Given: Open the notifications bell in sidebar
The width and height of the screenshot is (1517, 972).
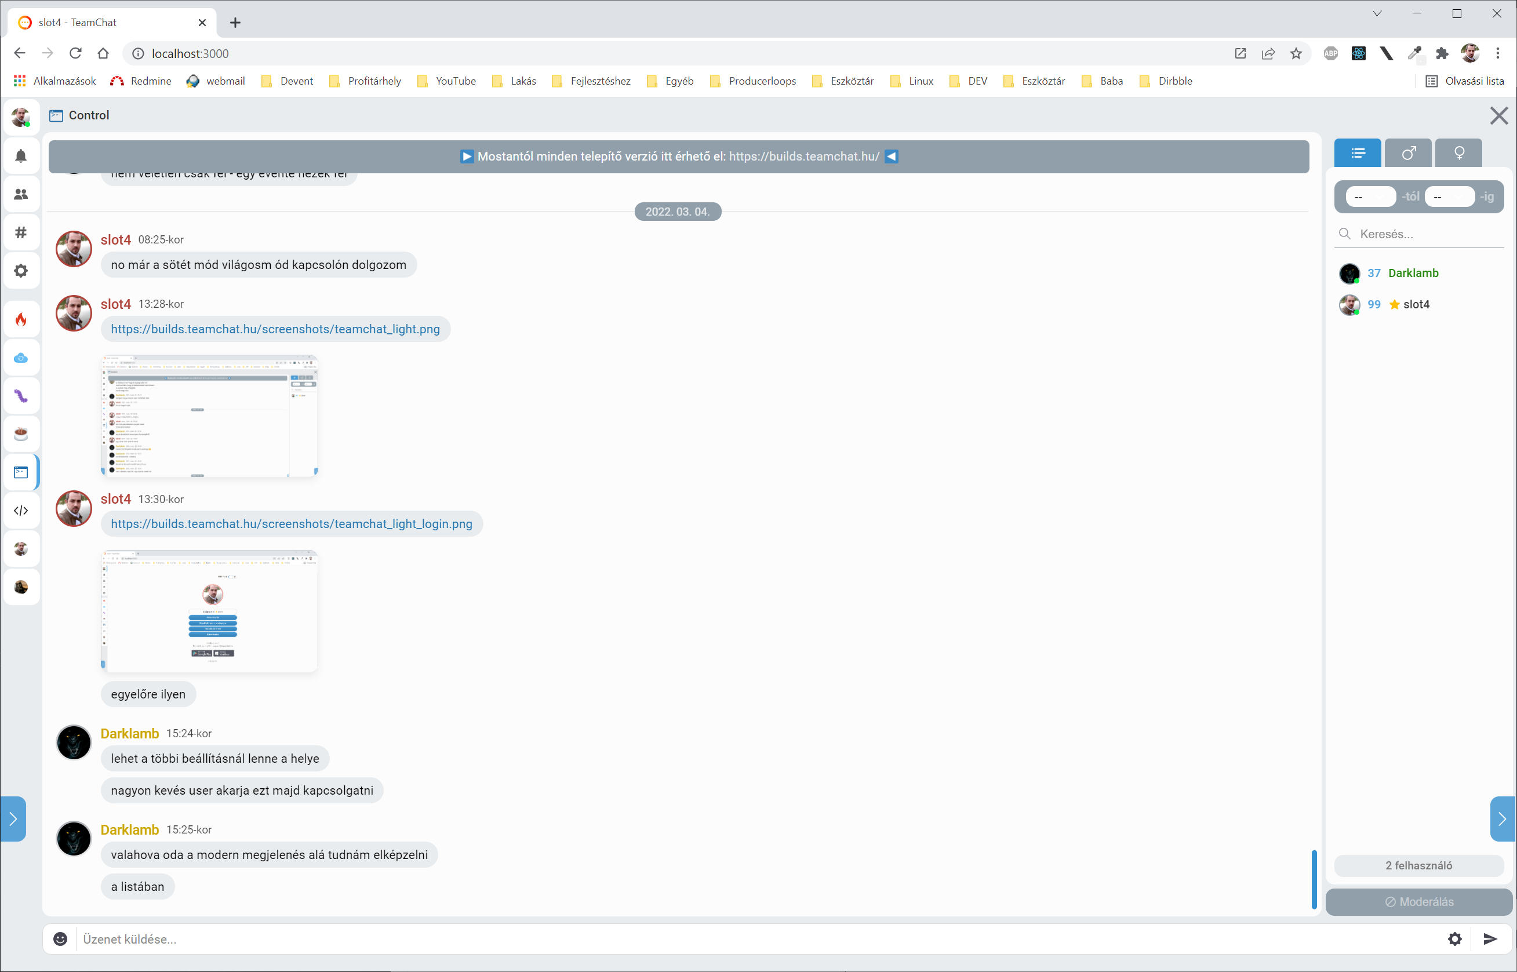Looking at the screenshot, I should coord(21,156).
